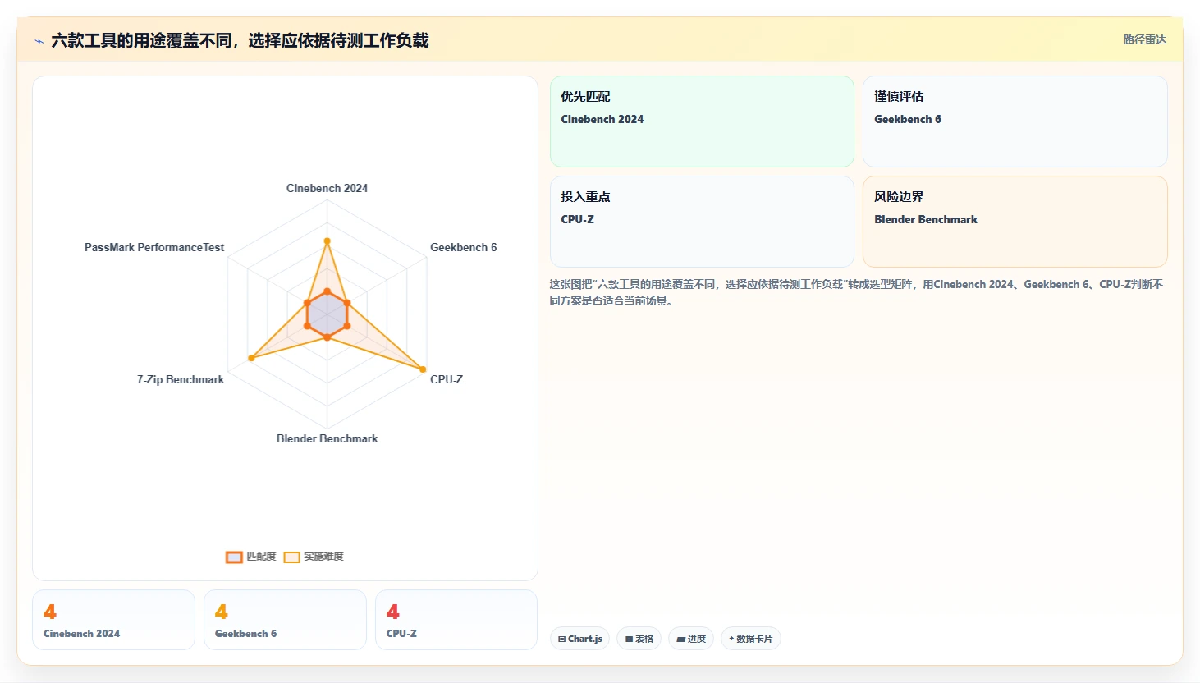Click the CPU-Z radar axis label
The height and width of the screenshot is (683, 1200).
coord(447,379)
